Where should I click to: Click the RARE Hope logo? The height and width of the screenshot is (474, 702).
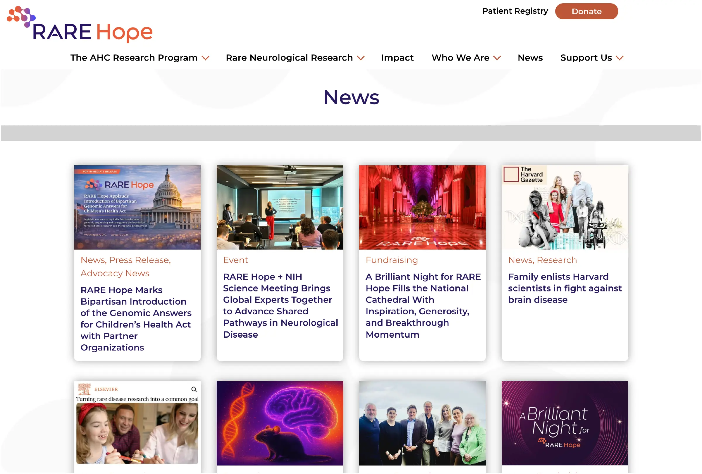[80, 24]
